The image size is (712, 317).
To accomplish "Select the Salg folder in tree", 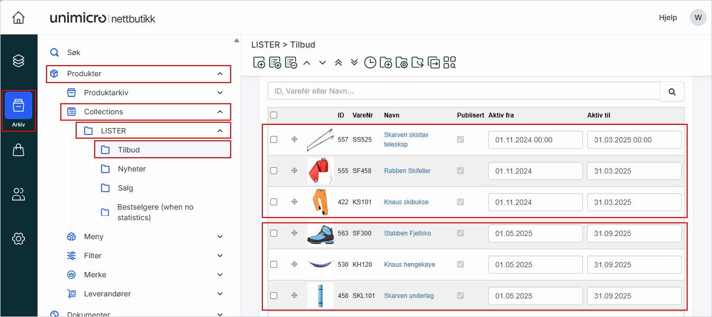I will click(x=125, y=188).
